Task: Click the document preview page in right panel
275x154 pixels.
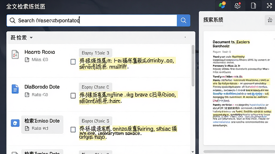Action: [x=239, y=88]
